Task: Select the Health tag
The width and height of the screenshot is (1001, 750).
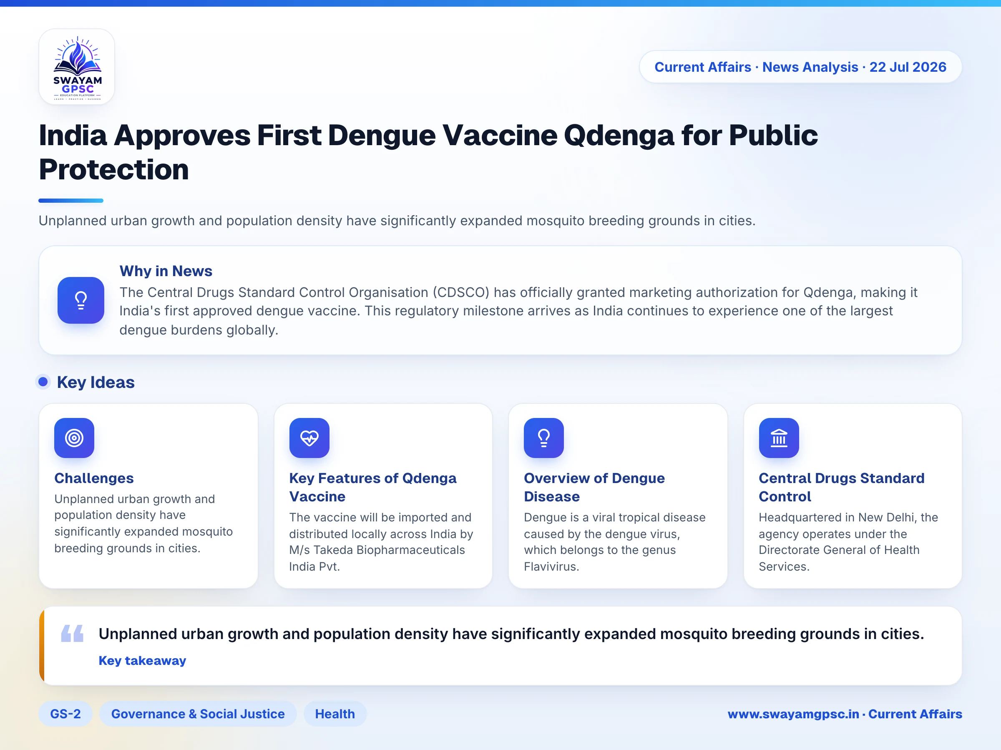Action: (x=335, y=714)
